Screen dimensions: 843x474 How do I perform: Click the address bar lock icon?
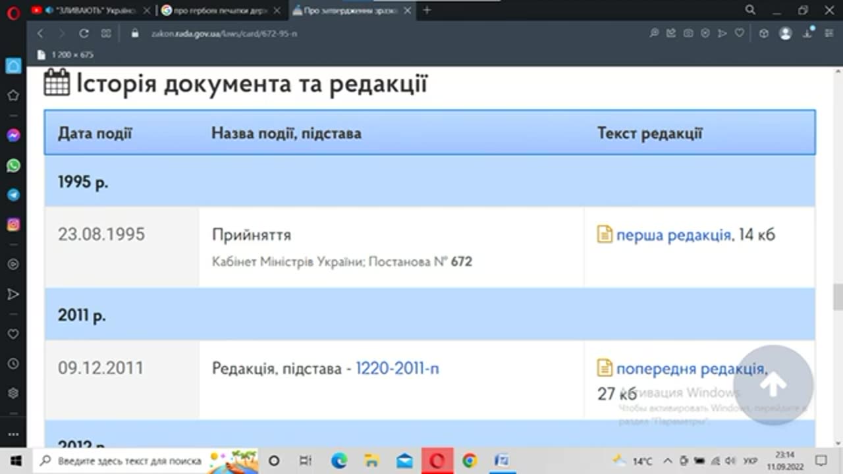click(x=135, y=33)
